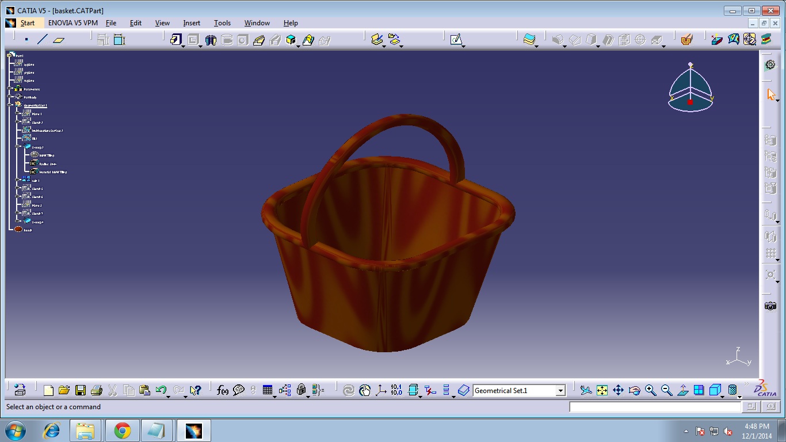Image resolution: width=786 pixels, height=442 pixels.
Task: Click the Normal View icon
Action: click(x=682, y=390)
